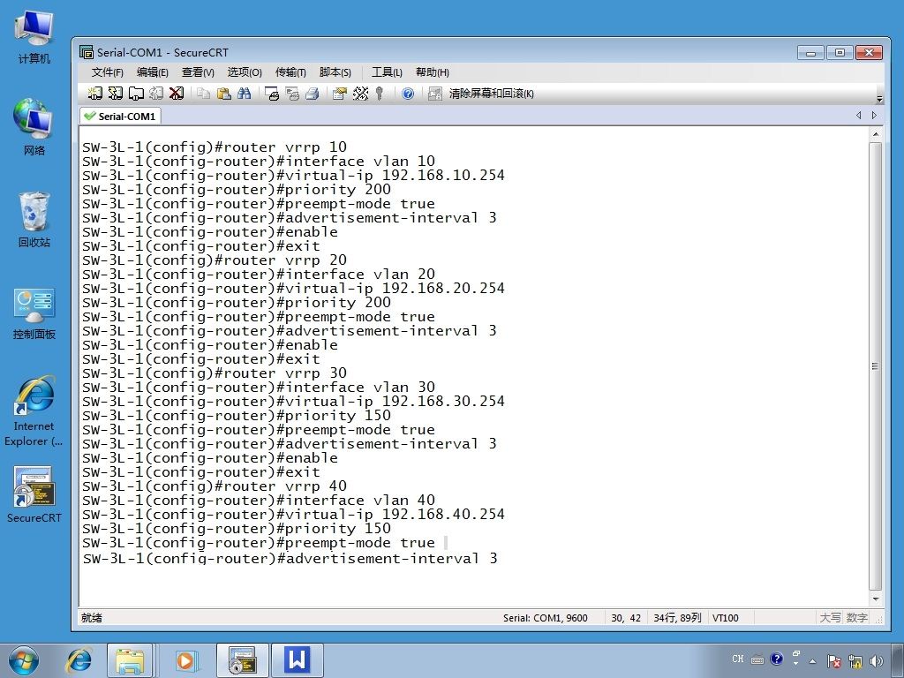Viewport: 904px width, 678px height.
Task: Click the line 'virtual-ip 192.168.40.254'
Action: tap(293, 515)
